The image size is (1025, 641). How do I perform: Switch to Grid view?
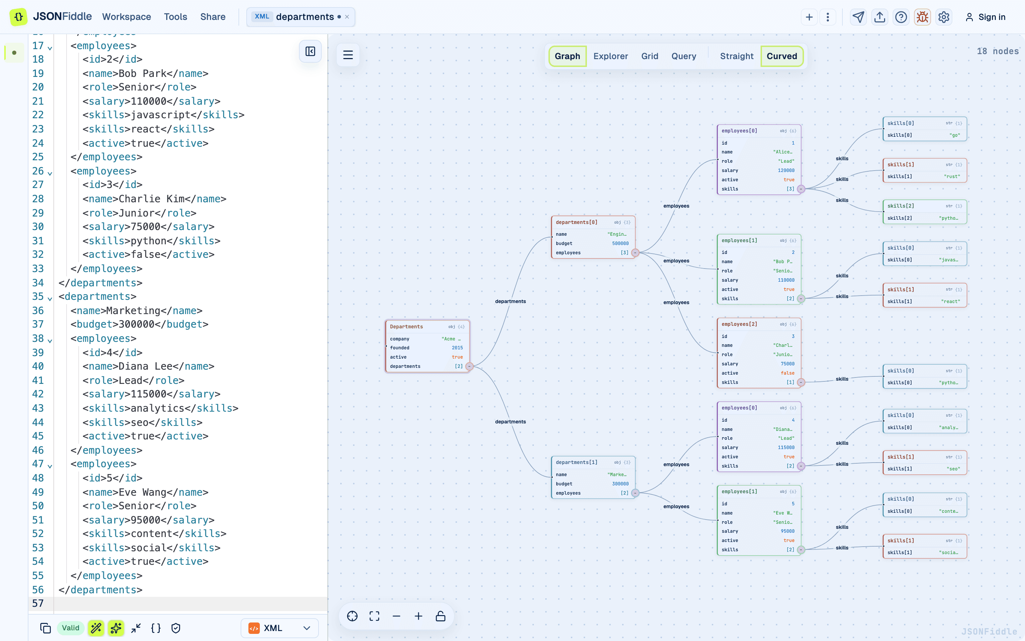point(649,56)
